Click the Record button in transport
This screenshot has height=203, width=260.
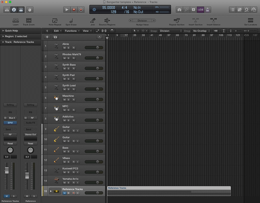[74, 10]
